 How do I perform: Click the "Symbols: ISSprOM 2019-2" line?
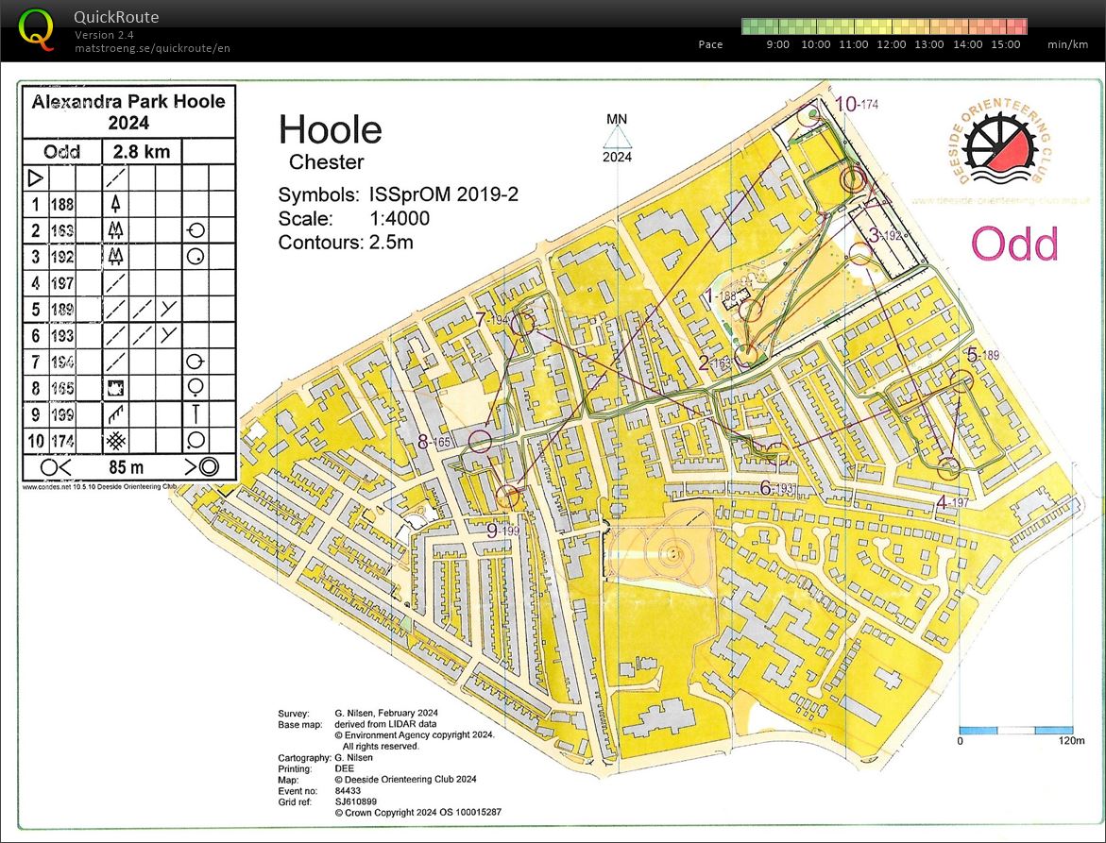pyautogui.click(x=398, y=194)
